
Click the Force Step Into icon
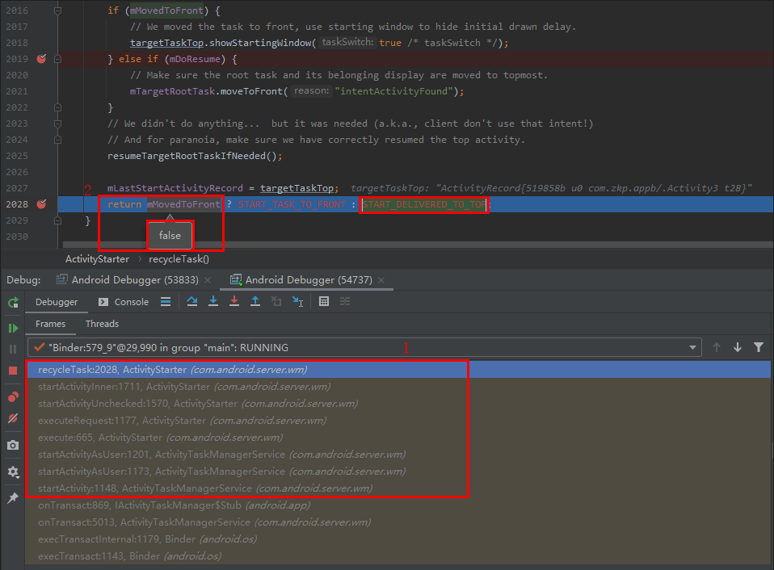click(x=234, y=301)
